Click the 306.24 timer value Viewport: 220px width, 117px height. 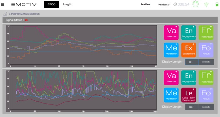click(x=184, y=4)
